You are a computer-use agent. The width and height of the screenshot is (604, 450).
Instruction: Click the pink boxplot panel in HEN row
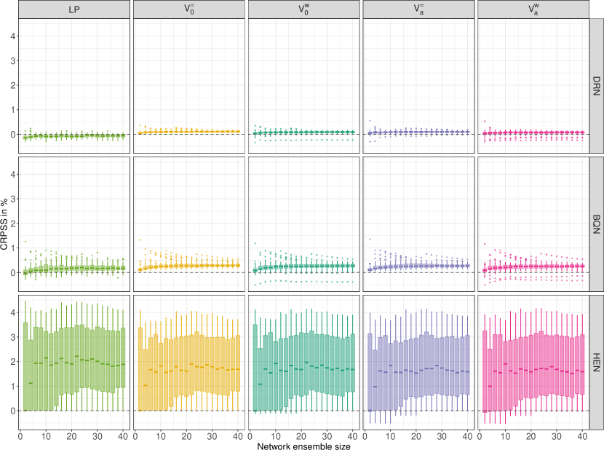coord(533,361)
